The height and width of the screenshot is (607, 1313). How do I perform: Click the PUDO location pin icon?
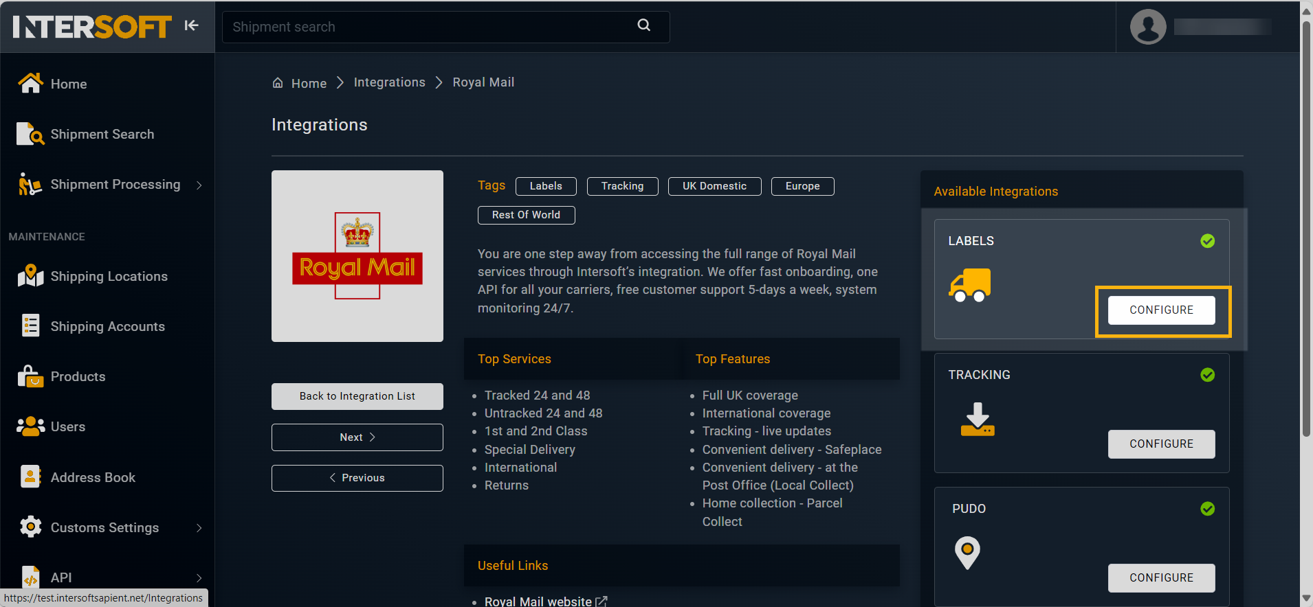tap(967, 553)
